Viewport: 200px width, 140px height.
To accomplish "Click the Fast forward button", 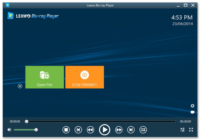I will (x=118, y=130).
